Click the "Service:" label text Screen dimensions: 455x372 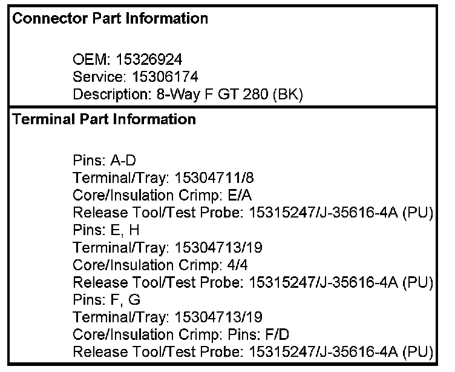tap(97, 77)
